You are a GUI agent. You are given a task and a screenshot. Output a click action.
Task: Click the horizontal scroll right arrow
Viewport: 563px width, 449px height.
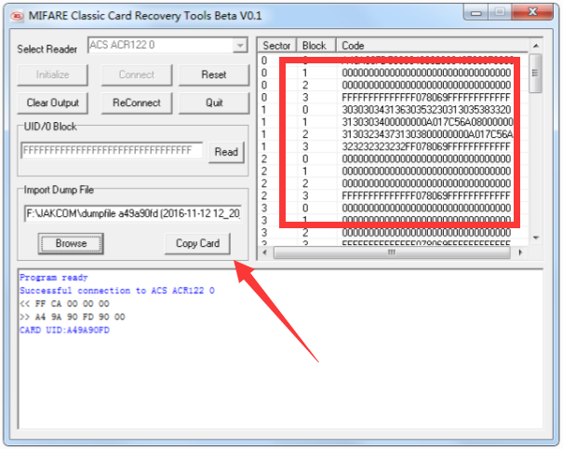pos(520,252)
